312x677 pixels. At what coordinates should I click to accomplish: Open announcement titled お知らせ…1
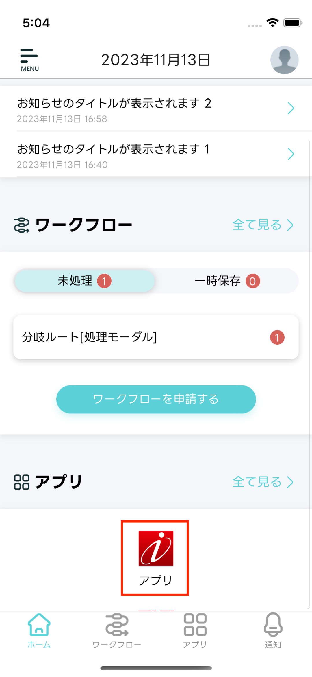point(113,149)
